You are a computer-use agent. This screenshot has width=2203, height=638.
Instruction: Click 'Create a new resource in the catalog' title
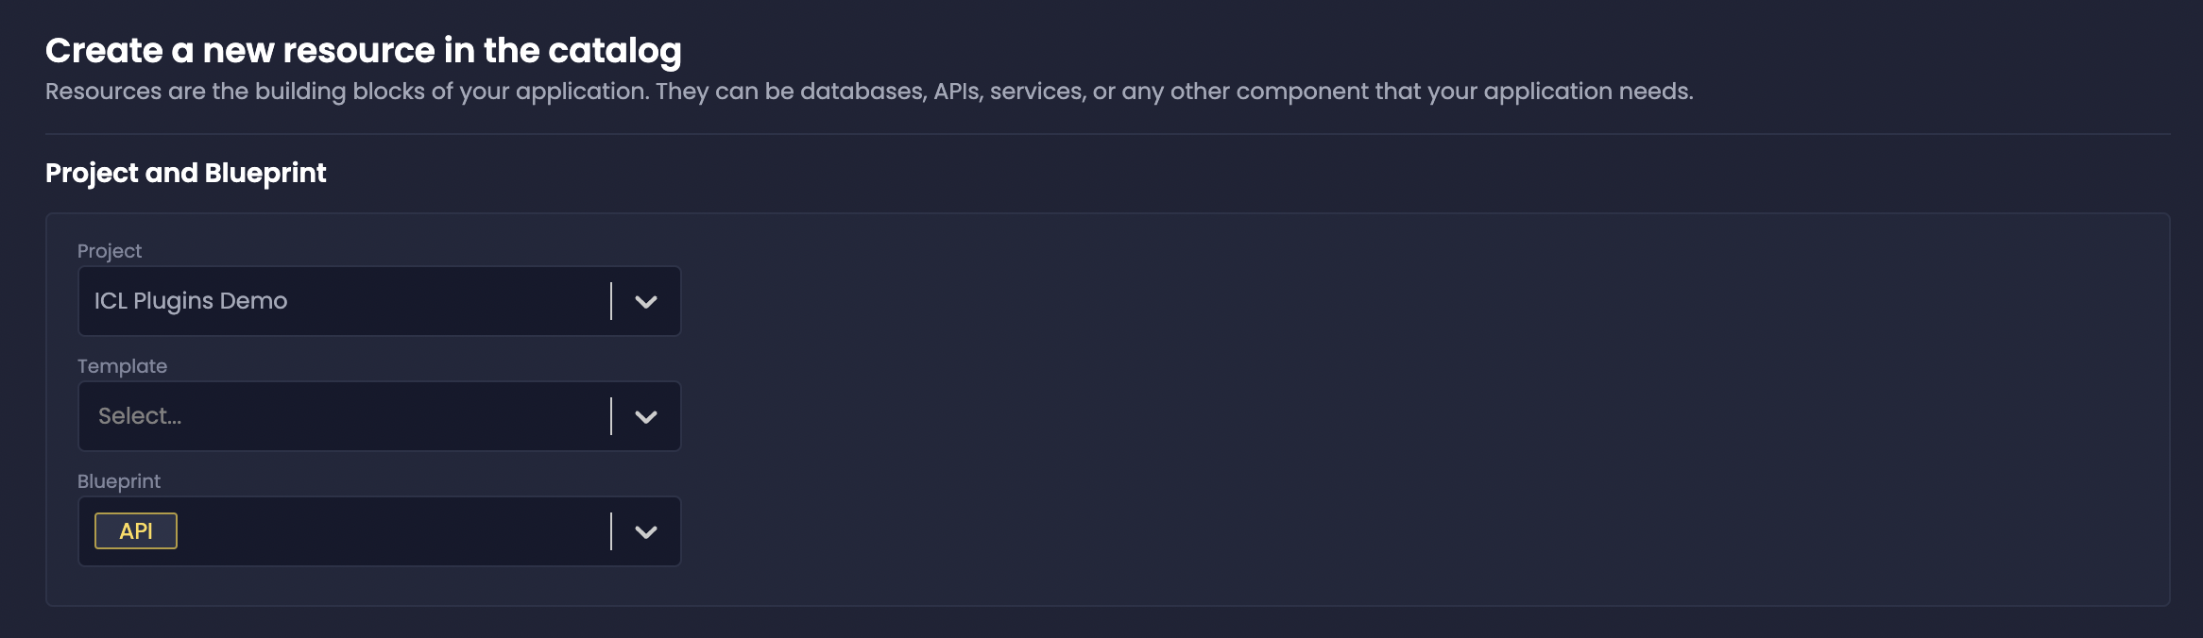tap(364, 51)
